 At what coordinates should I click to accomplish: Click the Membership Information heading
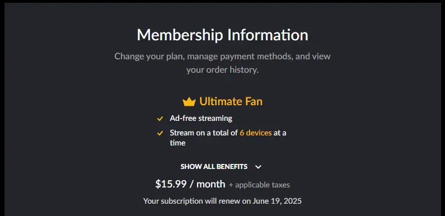(x=223, y=35)
